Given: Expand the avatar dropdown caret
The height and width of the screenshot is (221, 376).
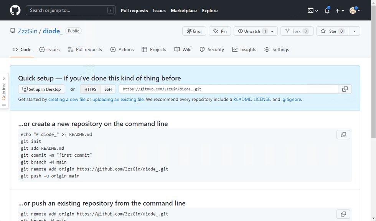Looking at the screenshot, I should coord(359,11).
